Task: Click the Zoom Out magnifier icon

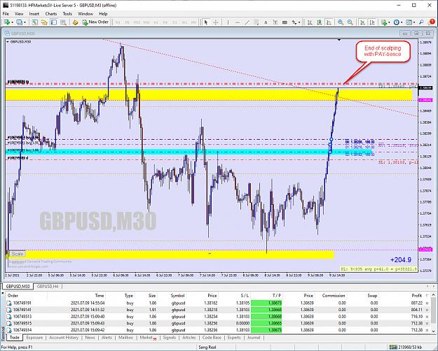Action: 350,22
